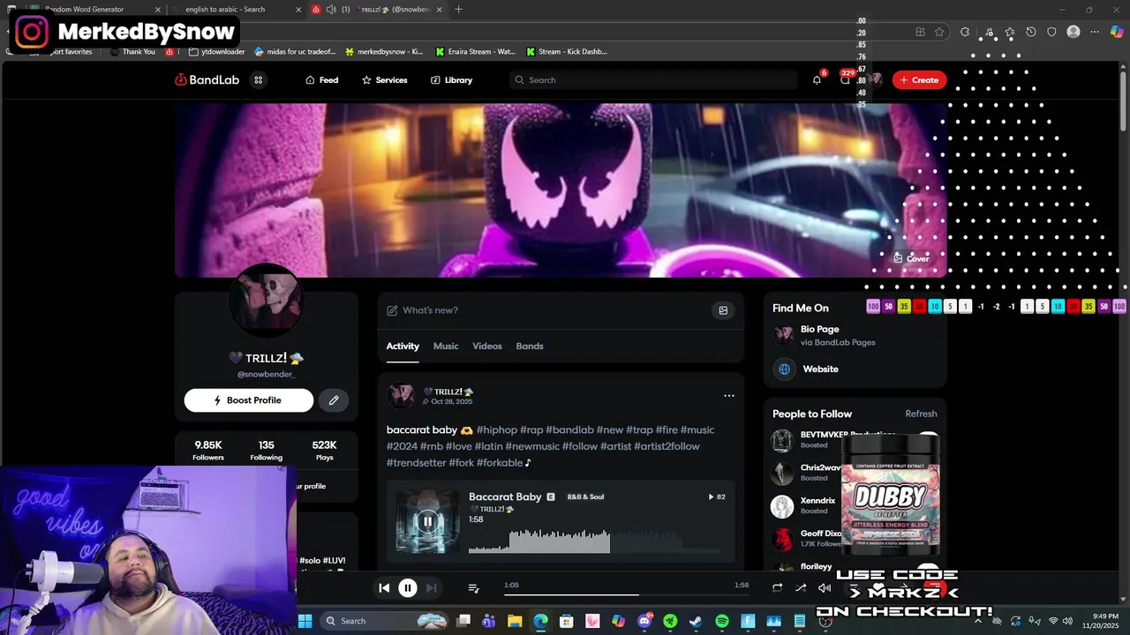Image resolution: width=1130 pixels, height=635 pixels.
Task: Refresh the People to Follow list
Action: click(x=921, y=414)
